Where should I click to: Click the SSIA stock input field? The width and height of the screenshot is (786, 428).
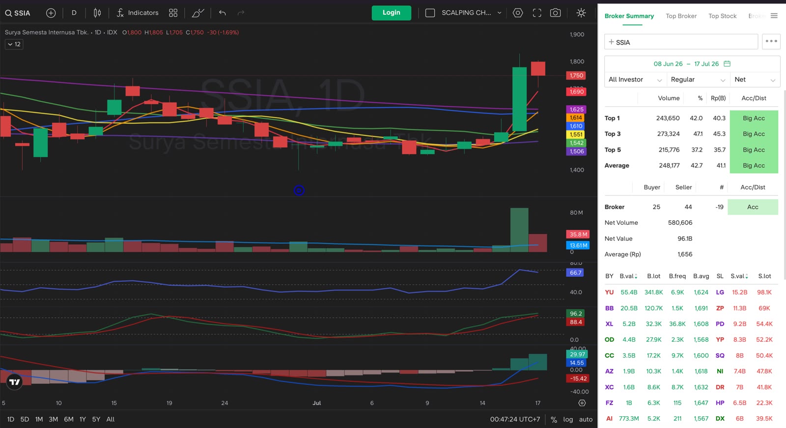tap(681, 42)
